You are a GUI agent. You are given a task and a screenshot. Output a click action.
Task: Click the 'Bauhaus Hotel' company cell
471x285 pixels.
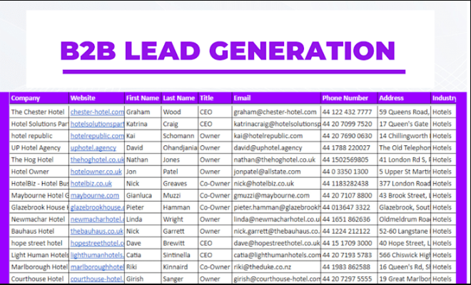coord(39,232)
